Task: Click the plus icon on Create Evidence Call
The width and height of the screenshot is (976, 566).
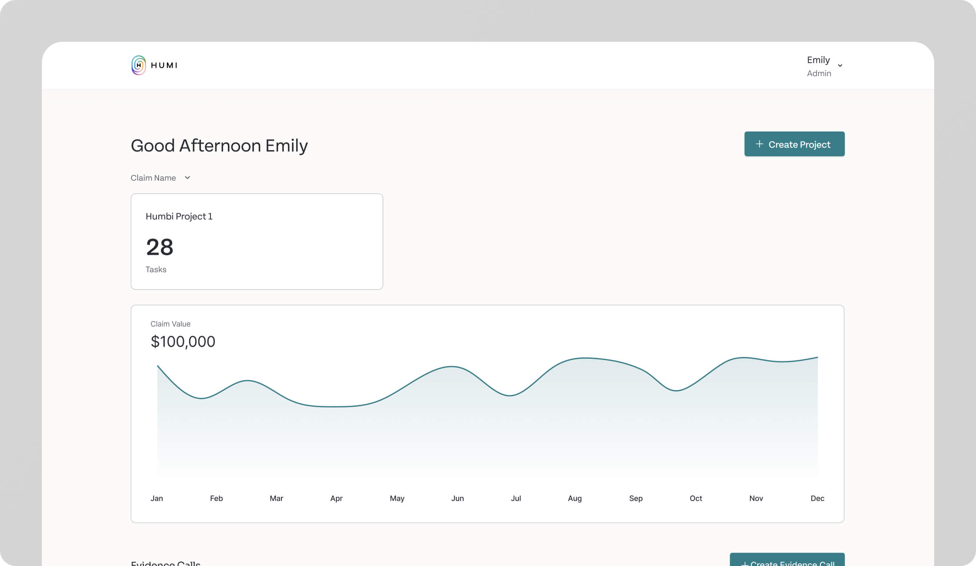Action: coord(745,563)
